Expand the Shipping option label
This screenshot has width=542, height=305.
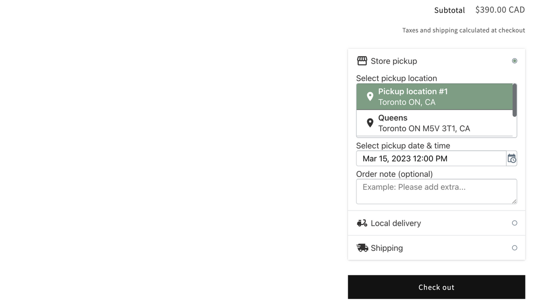pyautogui.click(x=387, y=248)
